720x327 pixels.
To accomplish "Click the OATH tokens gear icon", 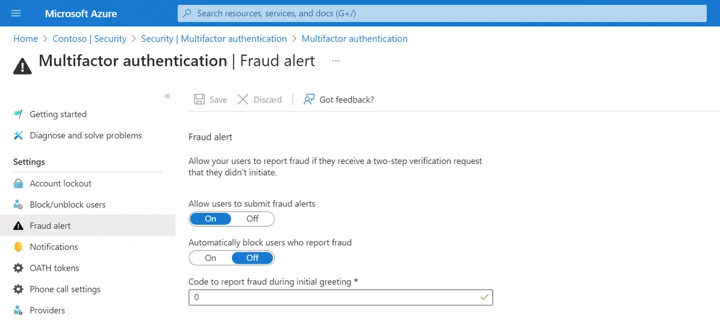I will click(x=19, y=268).
